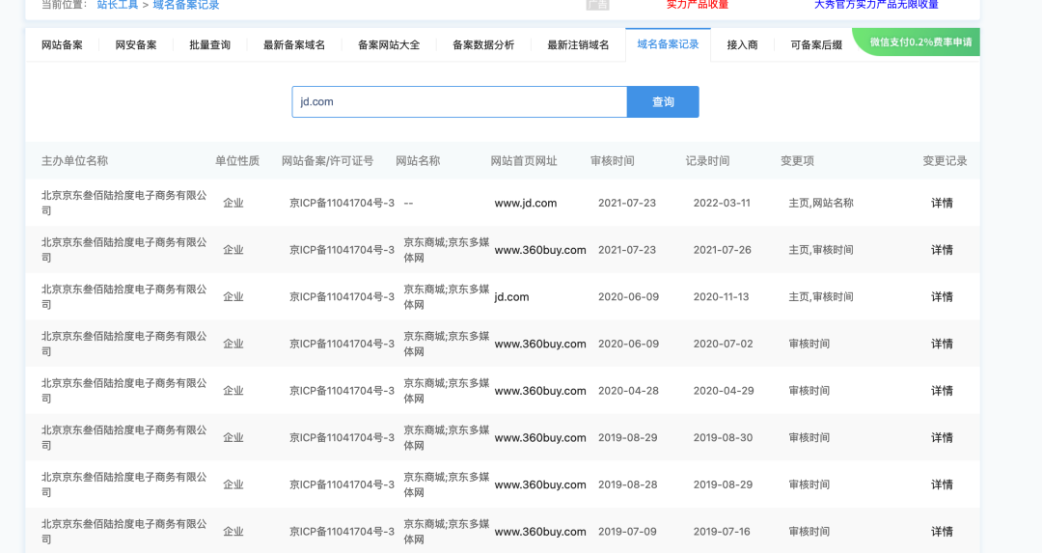The image size is (1042, 553).
Task: Click the 网站名称 column header
Action: (x=418, y=161)
